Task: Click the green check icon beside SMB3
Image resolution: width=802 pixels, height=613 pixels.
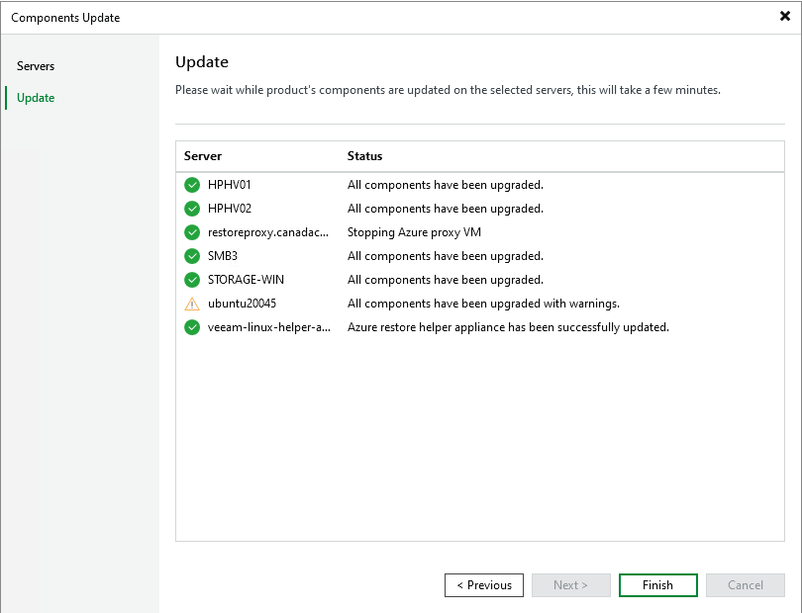Action: pyautogui.click(x=192, y=256)
